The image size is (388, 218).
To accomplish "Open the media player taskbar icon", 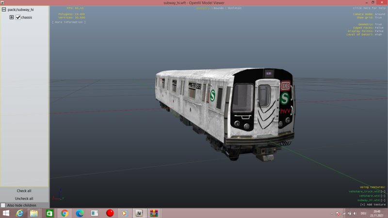I will click(x=124, y=213).
